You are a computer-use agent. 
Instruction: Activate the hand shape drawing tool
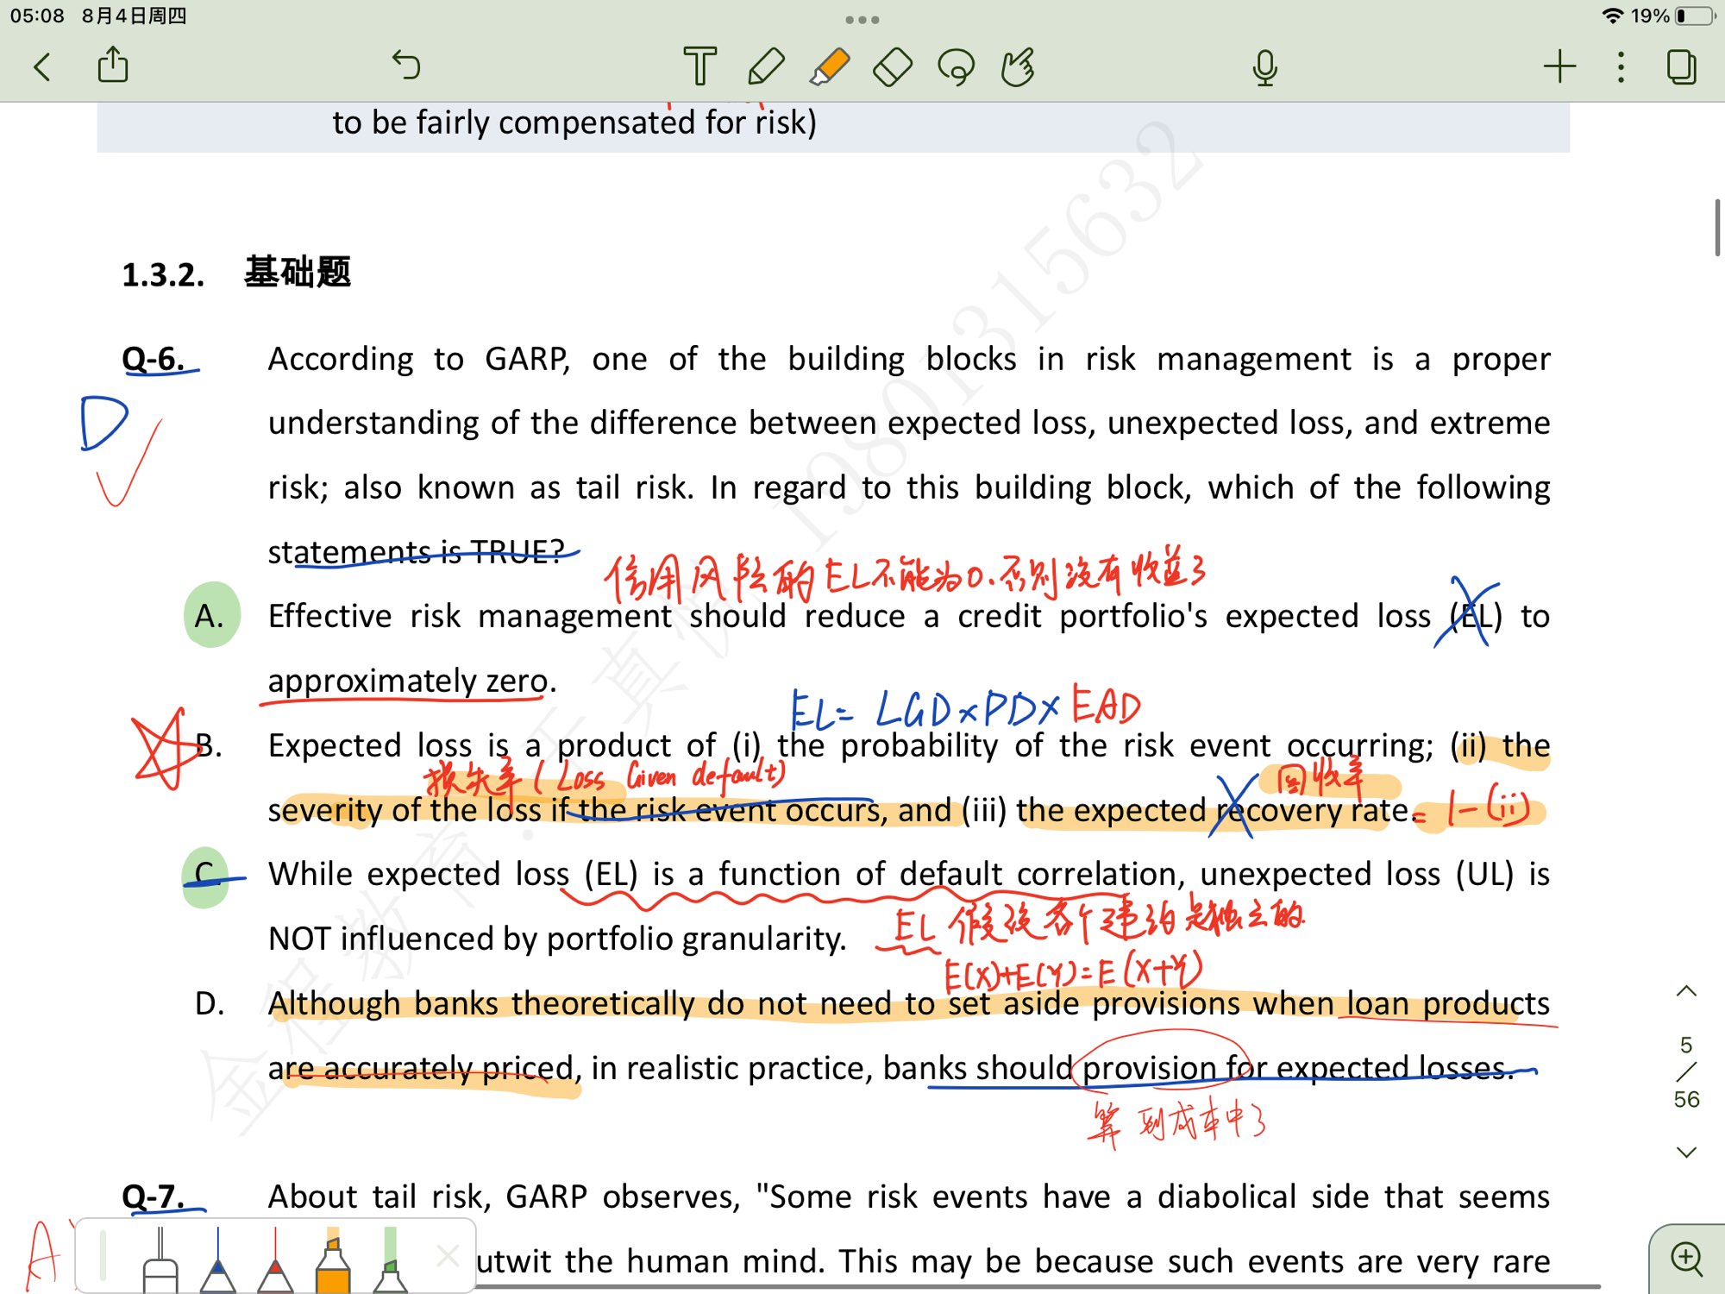tap(1019, 66)
